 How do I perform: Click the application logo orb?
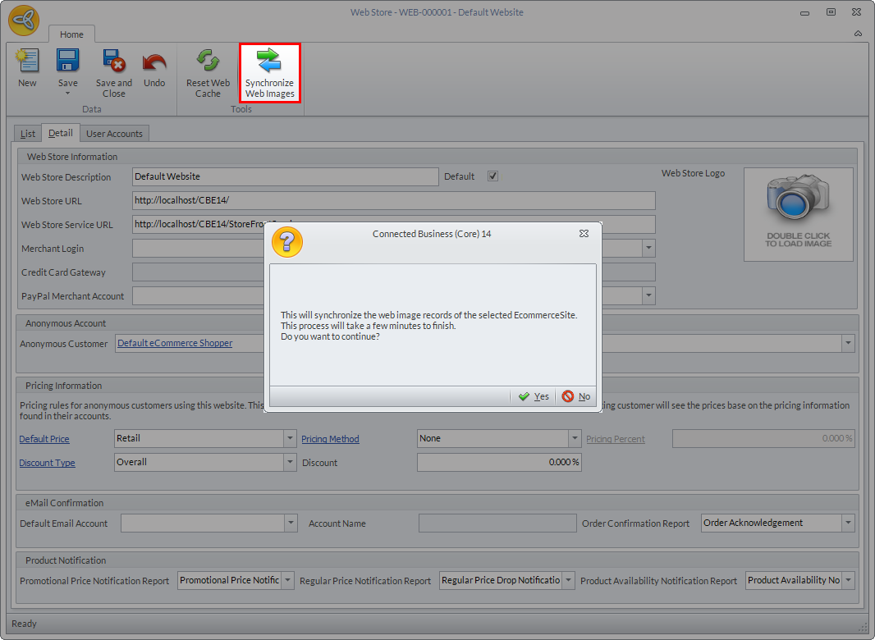(25, 21)
